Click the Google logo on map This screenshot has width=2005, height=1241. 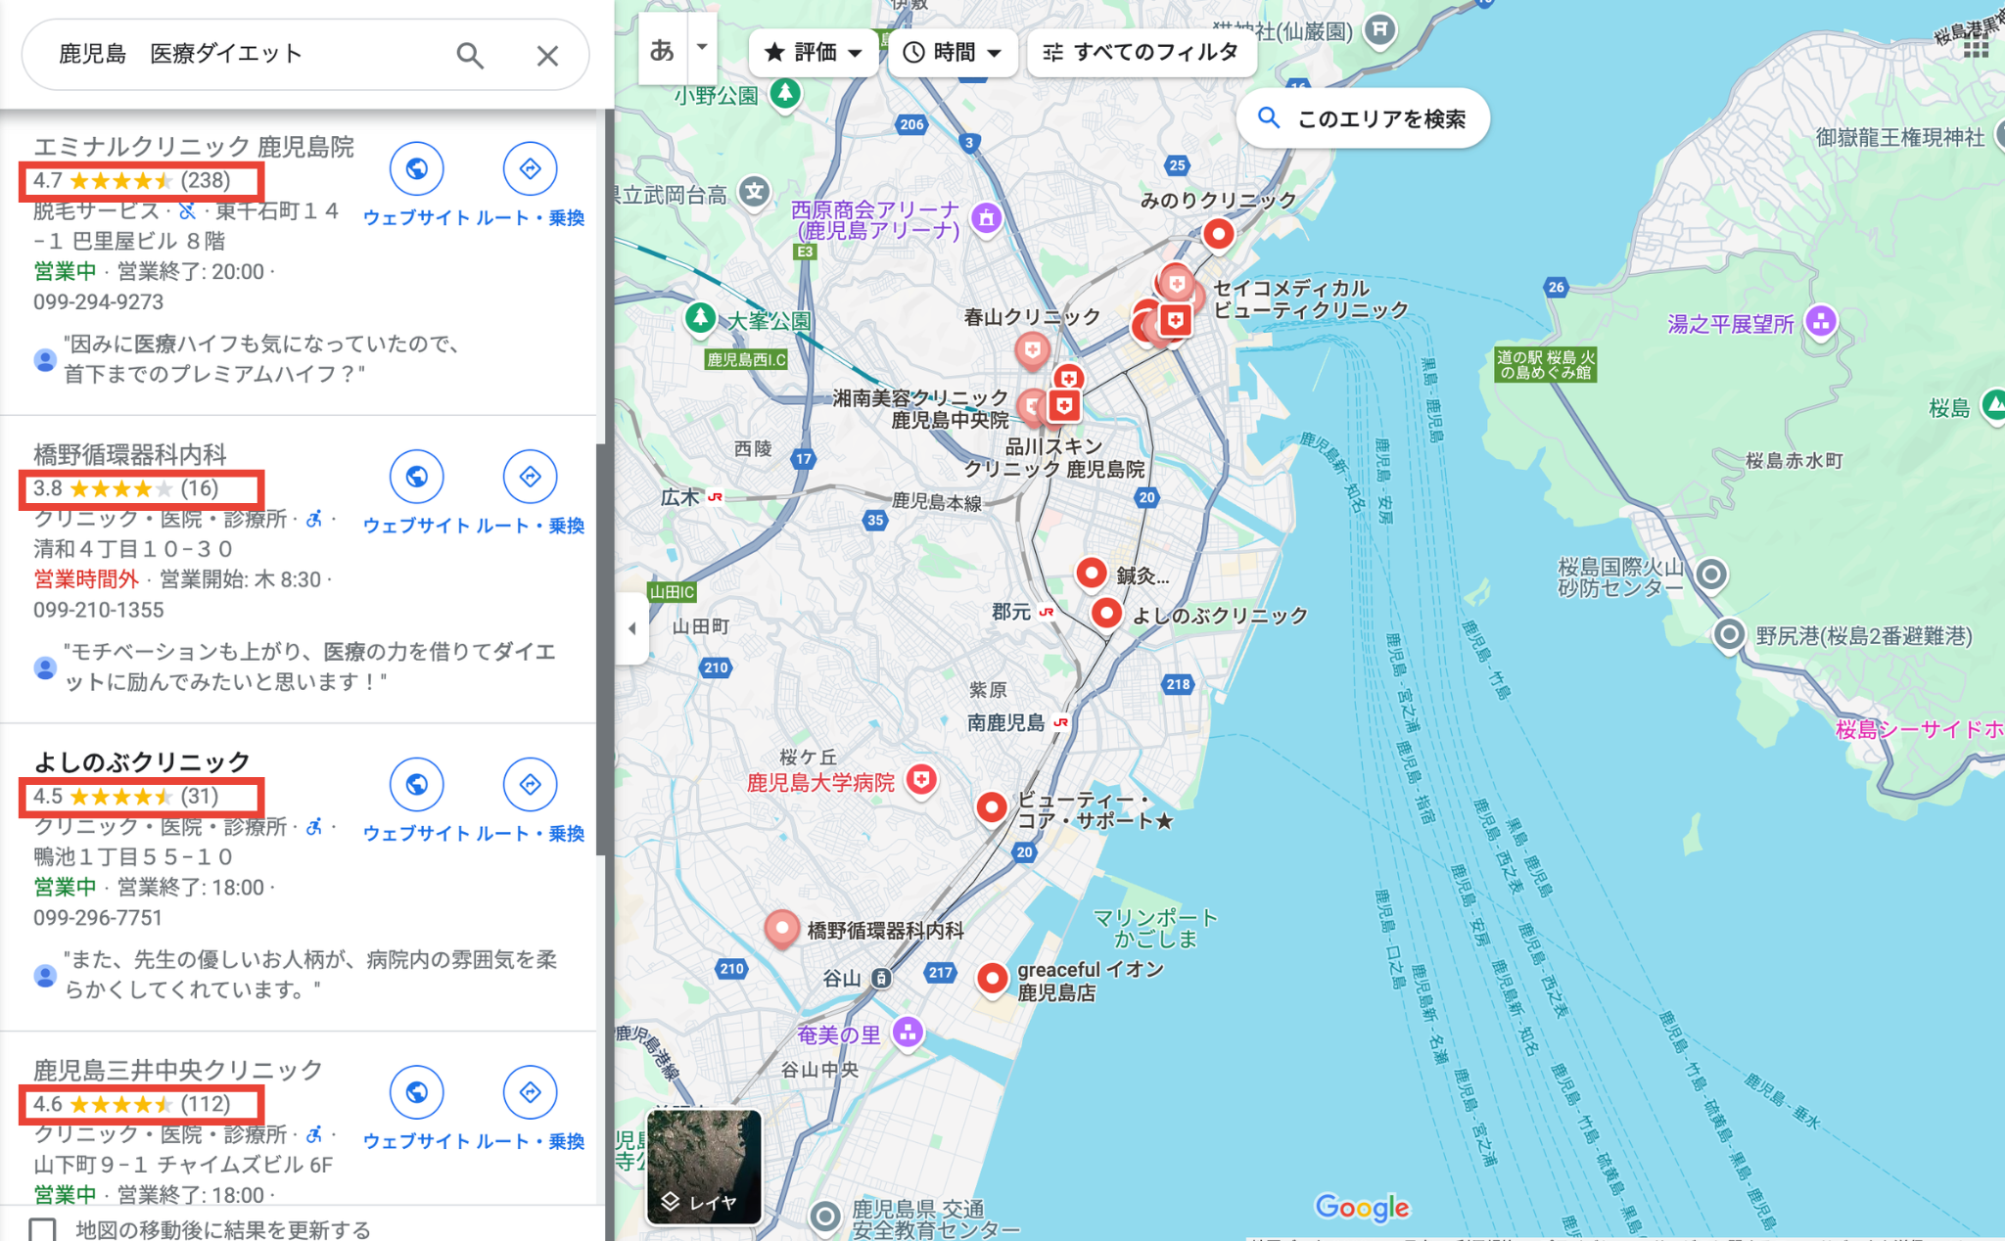coord(1362,1208)
